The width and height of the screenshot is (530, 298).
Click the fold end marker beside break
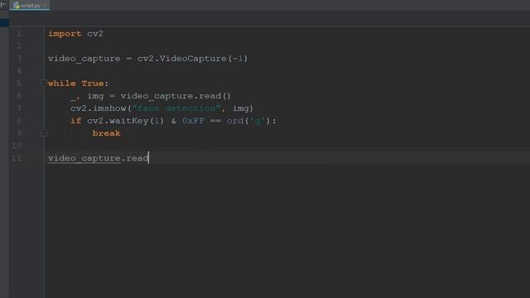44,133
